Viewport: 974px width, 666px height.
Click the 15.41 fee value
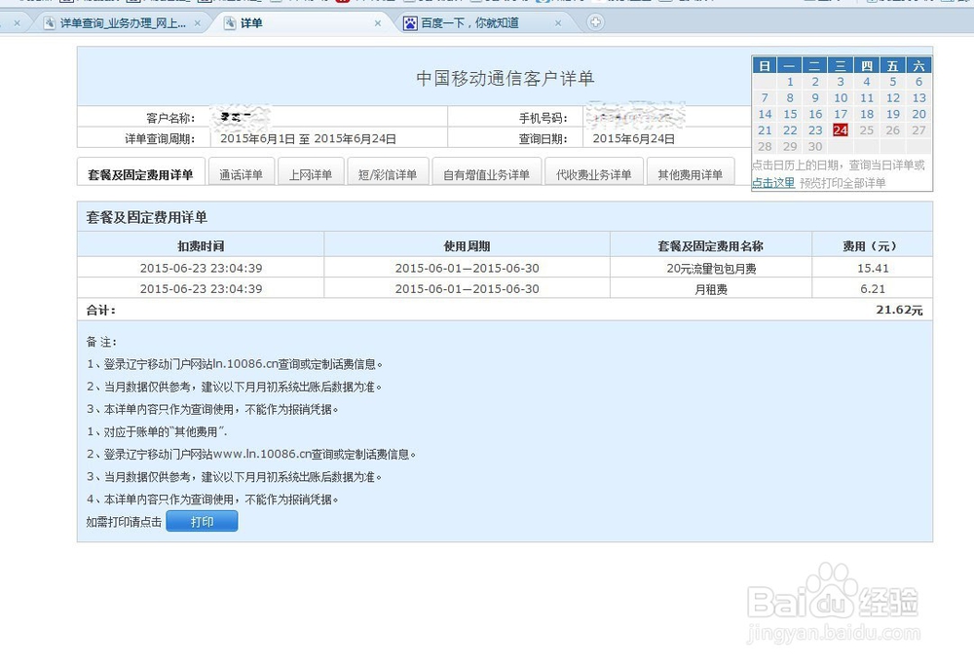click(873, 268)
